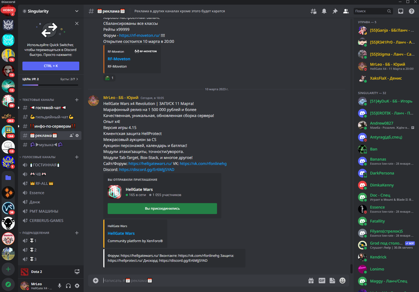Select member DimkaKenny
419x292 pixels.
(386, 185)
